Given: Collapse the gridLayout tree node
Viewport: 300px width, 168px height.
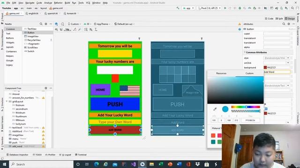Looking at the screenshot, I should 7,102.
